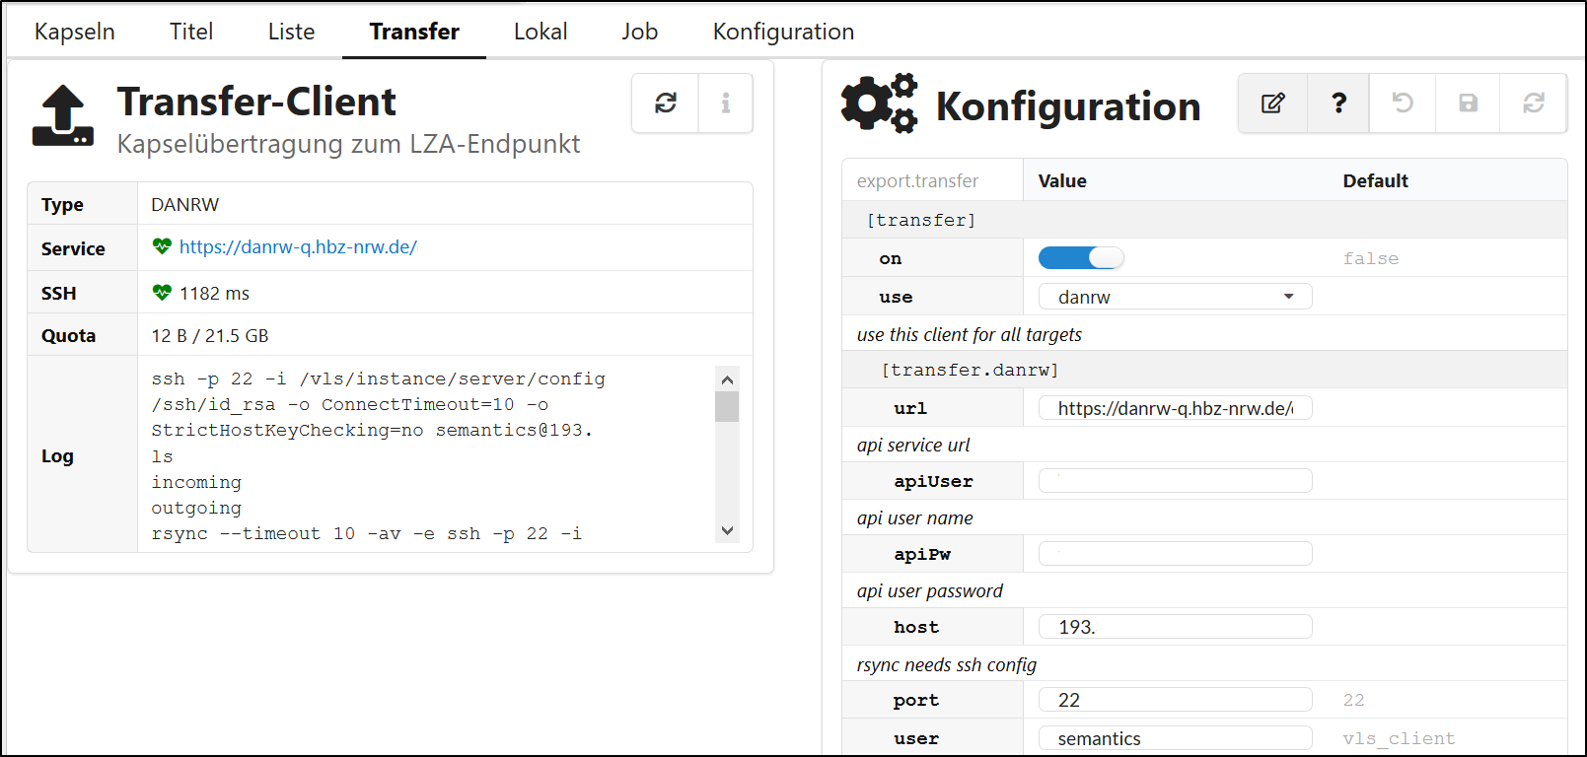1587x757 pixels.
Task: Click the apiUser input field
Action: click(x=1175, y=481)
